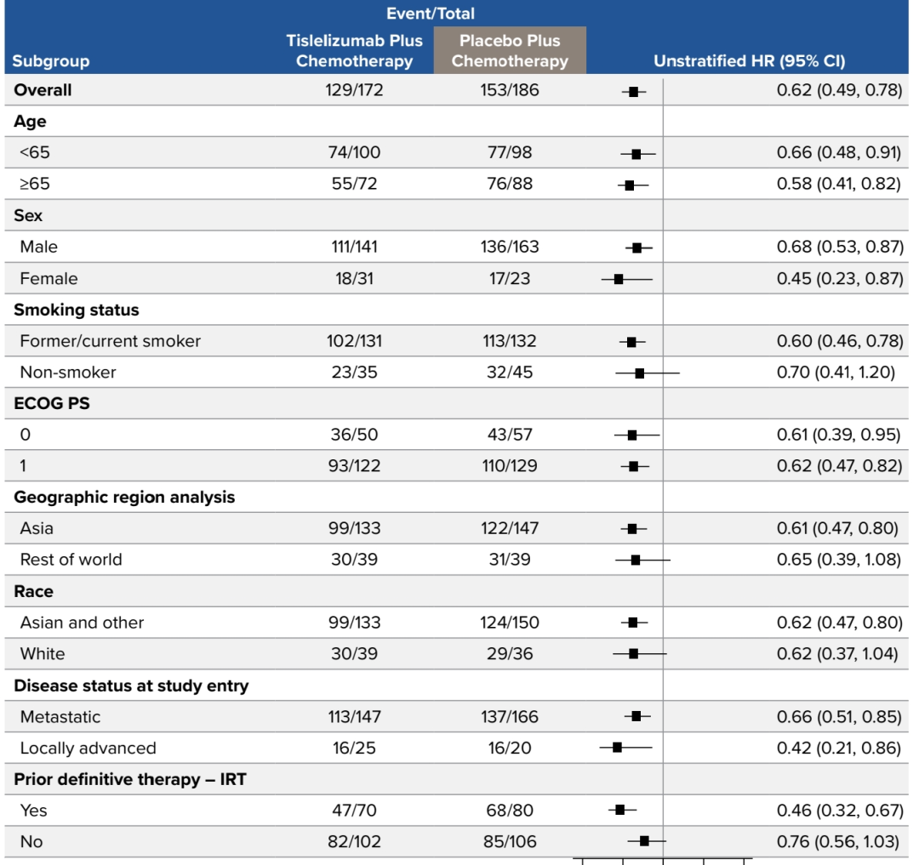Click the Rest of world forest plot marker
The image size is (919, 865).
[635, 560]
